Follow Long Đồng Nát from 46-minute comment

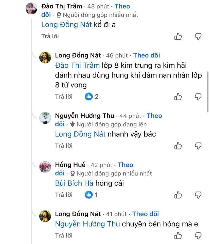click(x=147, y=55)
